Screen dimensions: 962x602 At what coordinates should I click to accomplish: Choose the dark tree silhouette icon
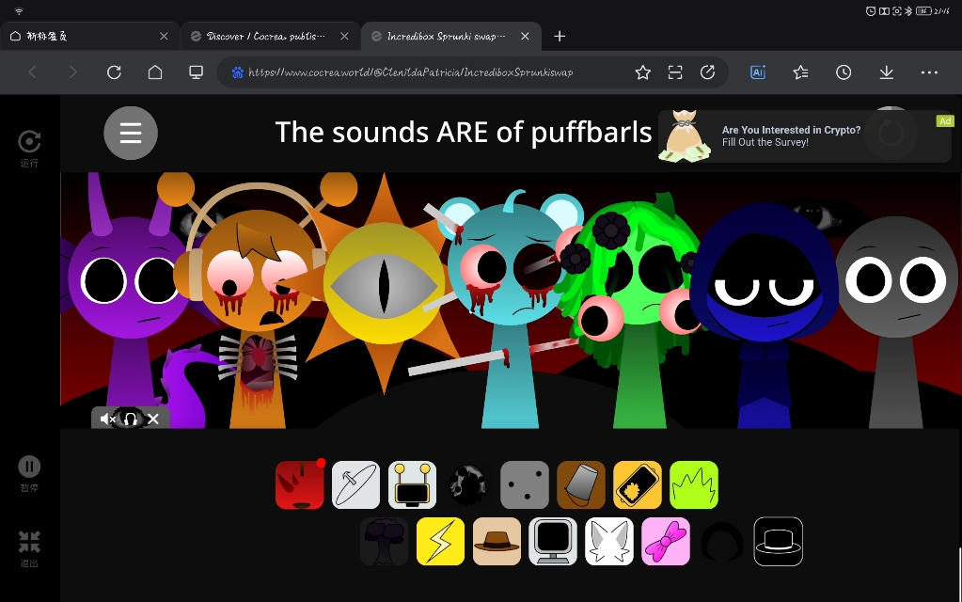384,541
